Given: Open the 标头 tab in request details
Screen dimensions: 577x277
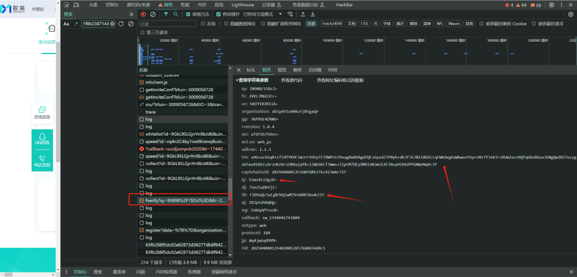Looking at the screenshot, I should click(251, 70).
